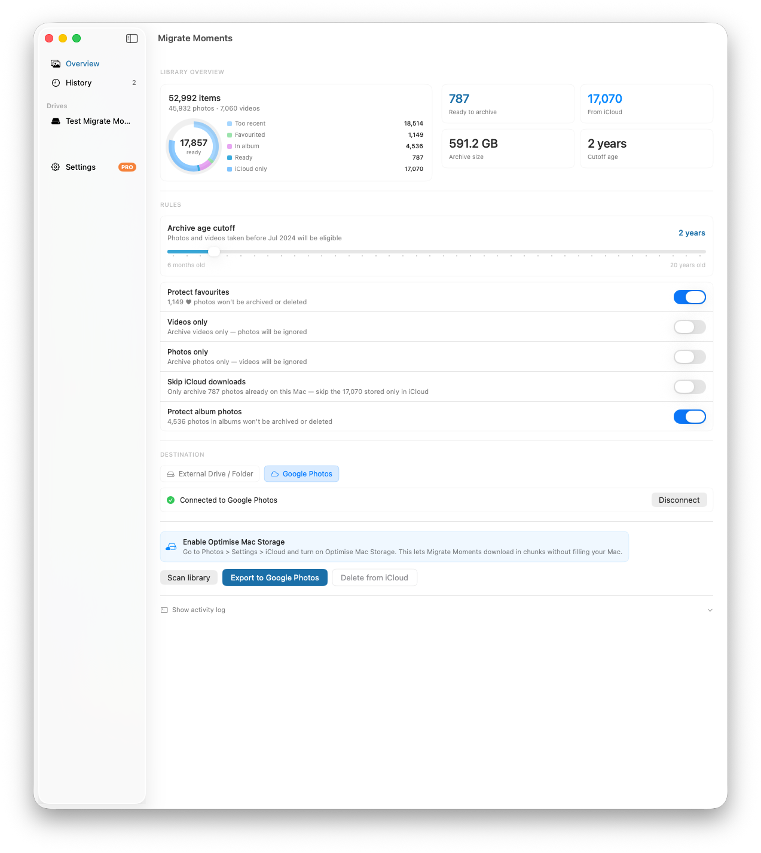Click the cloud icon on Google Photos tab
The width and height of the screenshot is (761, 853).
274,474
